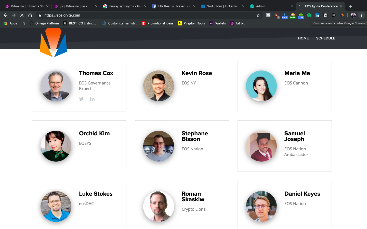Click the green extension showing 11.16
This screenshot has width=367, height=229.
pyautogui.click(x=301, y=16)
